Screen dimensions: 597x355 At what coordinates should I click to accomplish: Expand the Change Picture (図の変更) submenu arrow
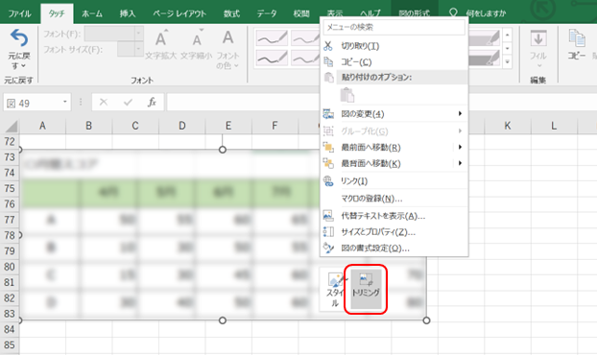[x=460, y=114]
